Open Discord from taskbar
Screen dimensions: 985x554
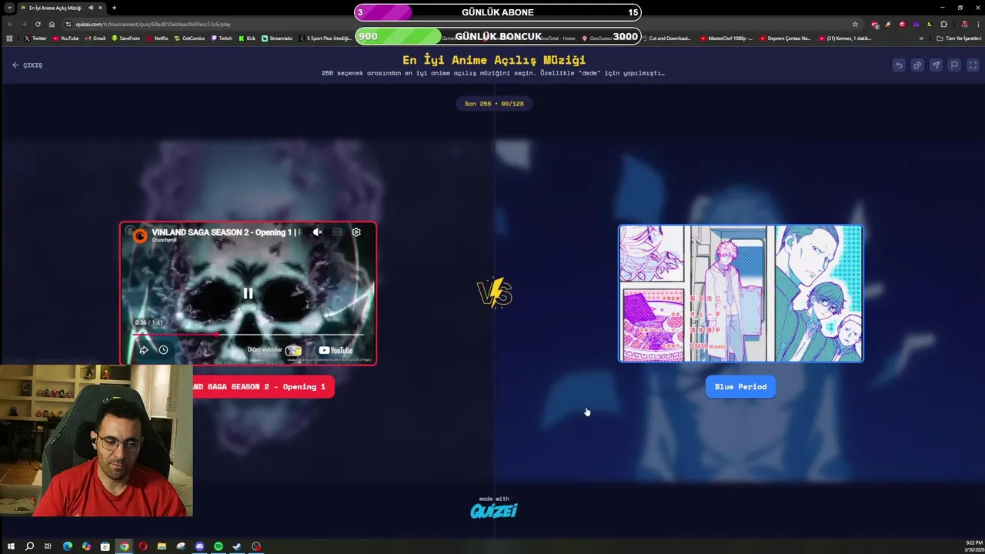tap(199, 546)
